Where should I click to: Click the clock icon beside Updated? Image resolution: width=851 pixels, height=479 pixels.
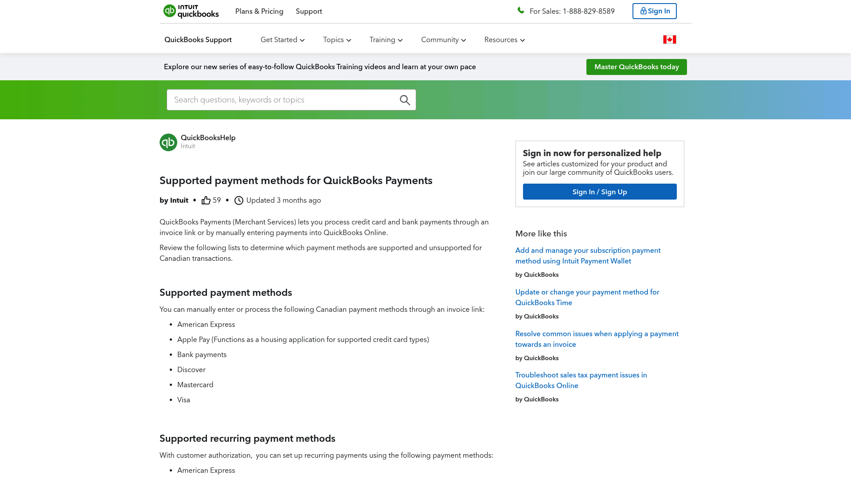[239, 200]
